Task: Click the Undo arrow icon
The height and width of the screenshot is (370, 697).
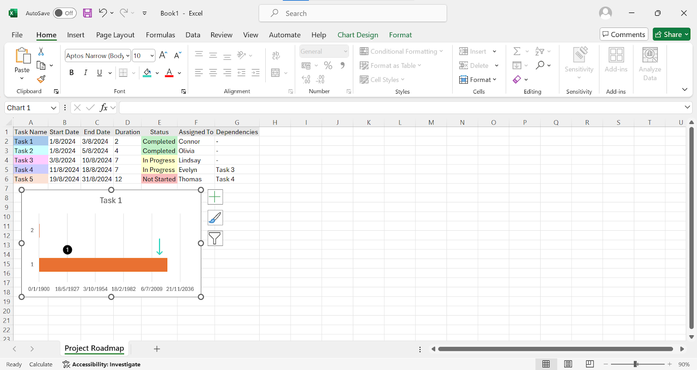Action: [103, 13]
